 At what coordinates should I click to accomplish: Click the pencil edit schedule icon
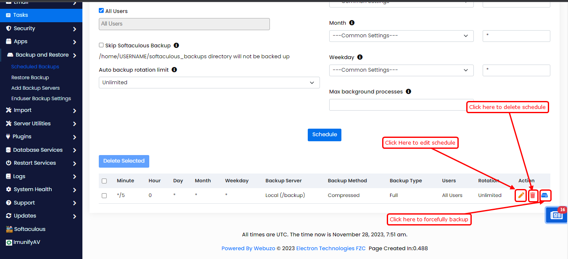click(521, 195)
